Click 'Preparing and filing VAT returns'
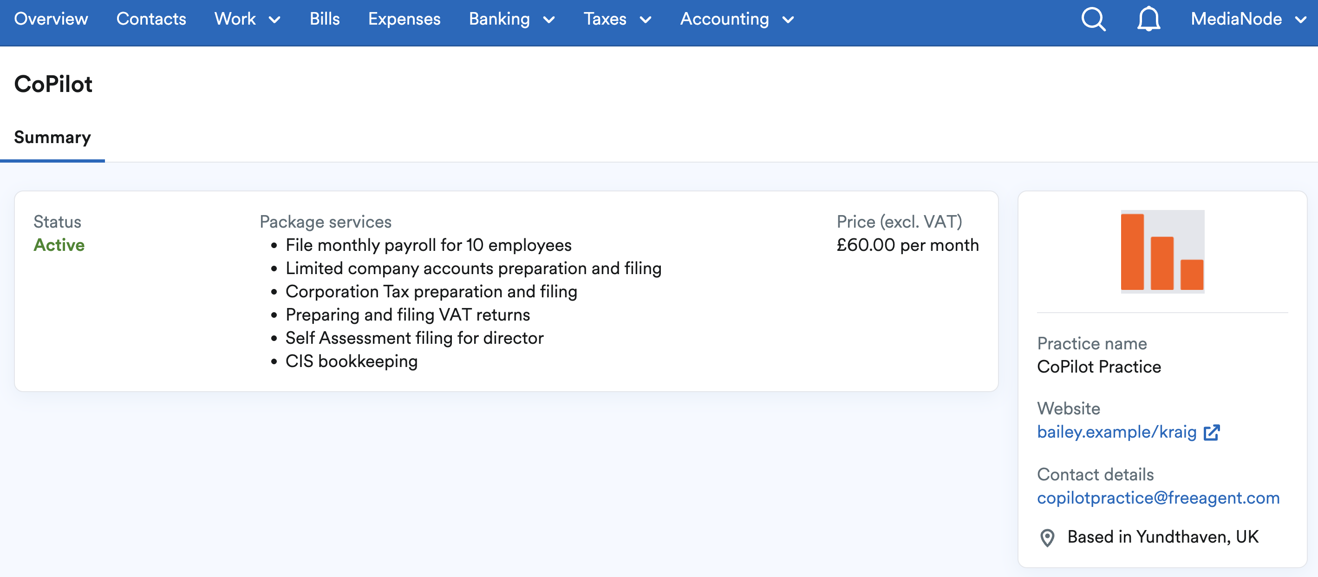 [x=408, y=315]
